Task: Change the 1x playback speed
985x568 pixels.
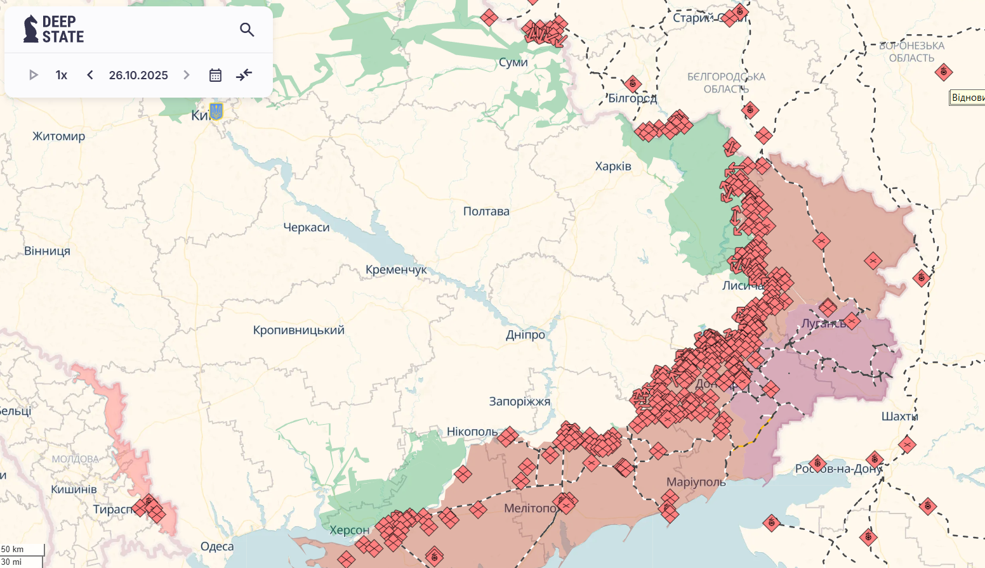Action: tap(62, 75)
